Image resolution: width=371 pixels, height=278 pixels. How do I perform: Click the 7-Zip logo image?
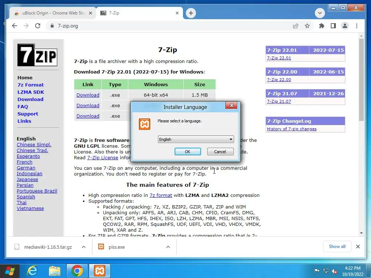coord(37,55)
